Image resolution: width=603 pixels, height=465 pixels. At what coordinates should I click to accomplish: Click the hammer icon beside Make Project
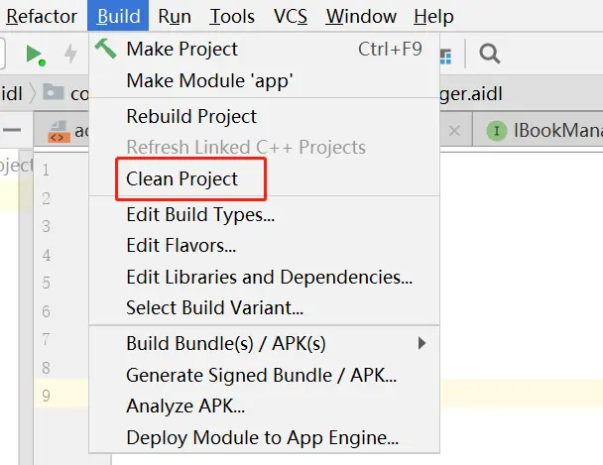click(x=106, y=49)
